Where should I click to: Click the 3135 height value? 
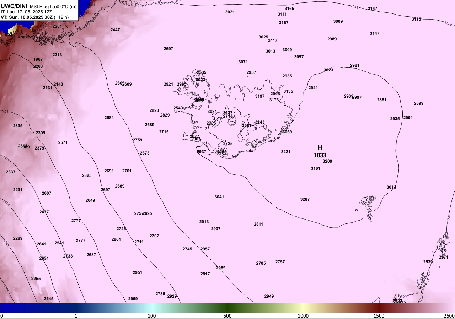coord(288,91)
